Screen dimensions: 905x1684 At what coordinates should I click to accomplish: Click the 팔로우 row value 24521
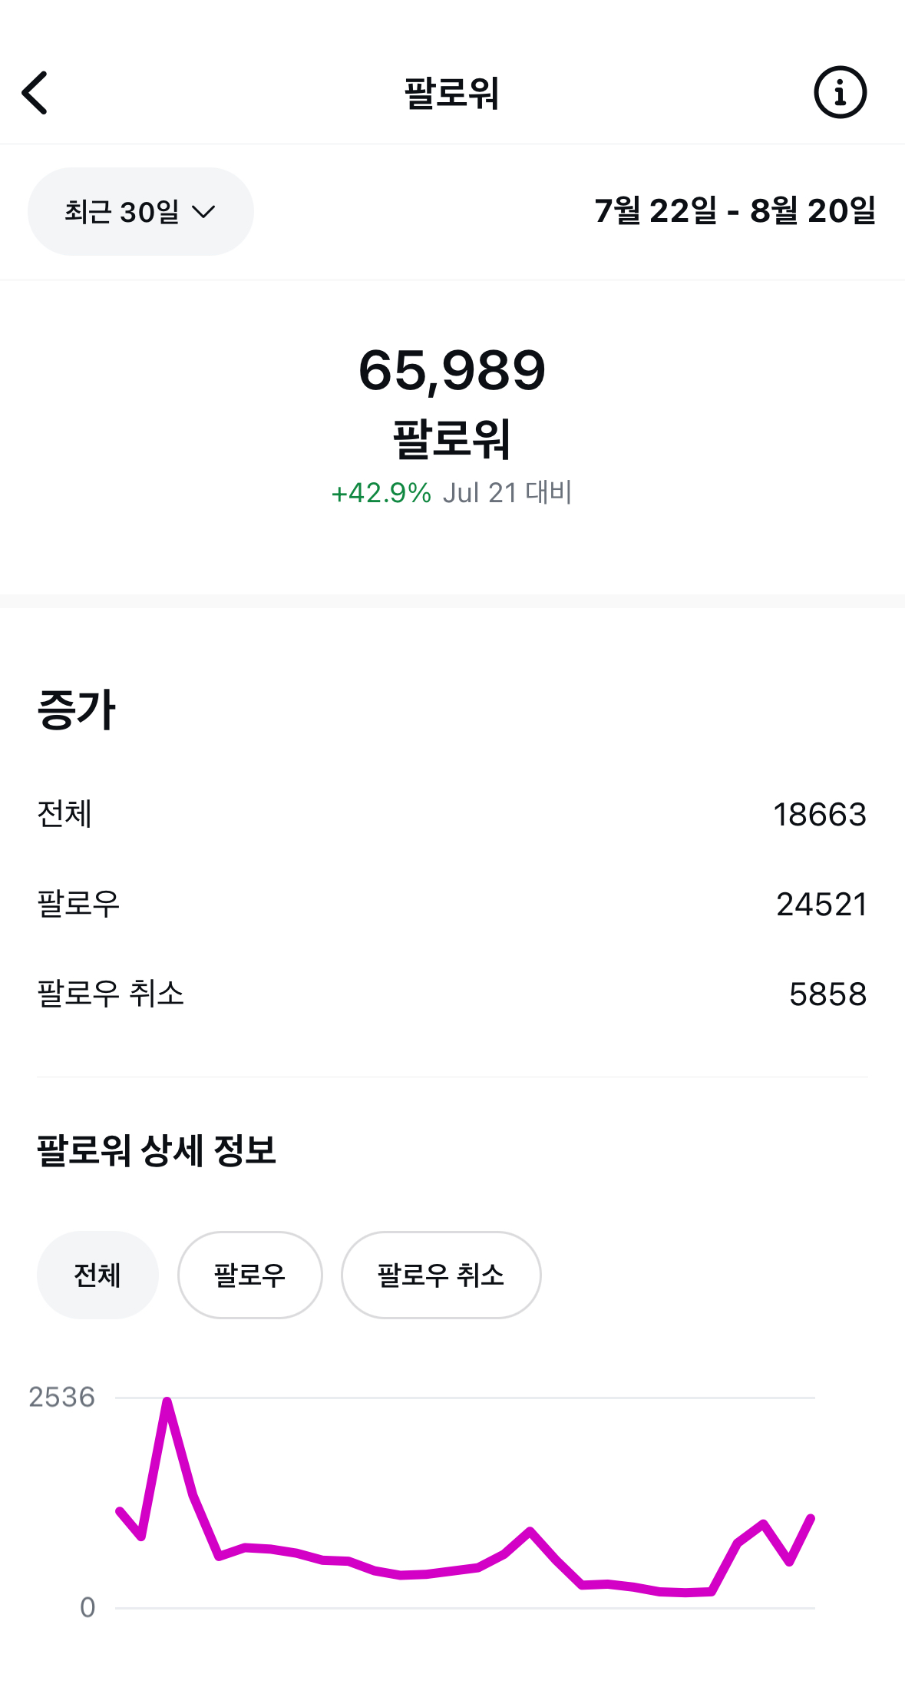coord(821,905)
